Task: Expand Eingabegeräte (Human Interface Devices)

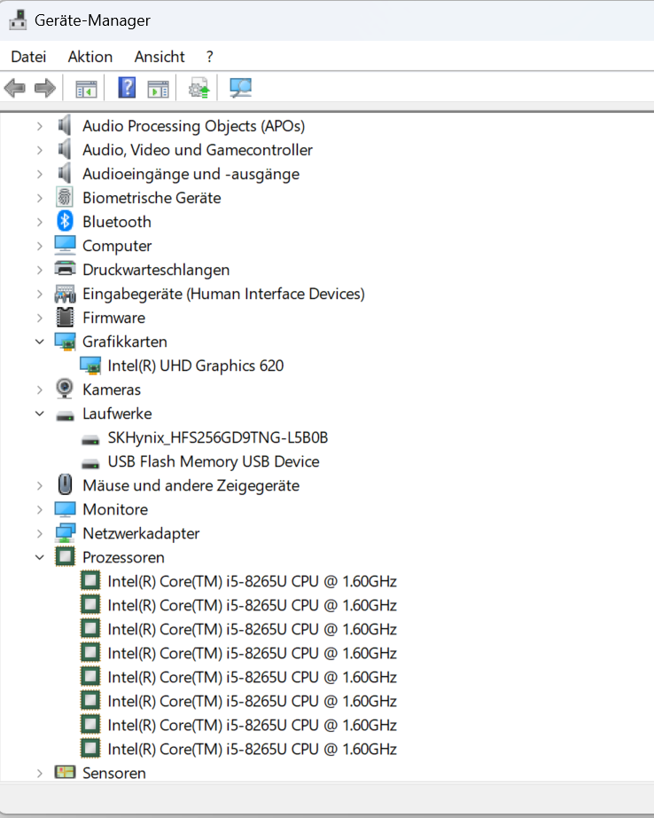Action: 40,294
